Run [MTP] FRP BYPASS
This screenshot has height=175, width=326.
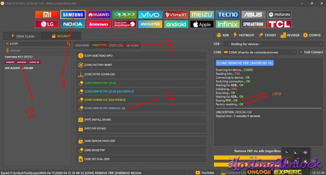click(141, 128)
